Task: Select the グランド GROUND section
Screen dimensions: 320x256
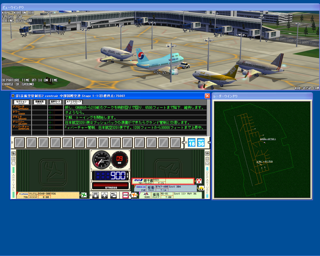Action: pyautogui.click(x=21, y=117)
